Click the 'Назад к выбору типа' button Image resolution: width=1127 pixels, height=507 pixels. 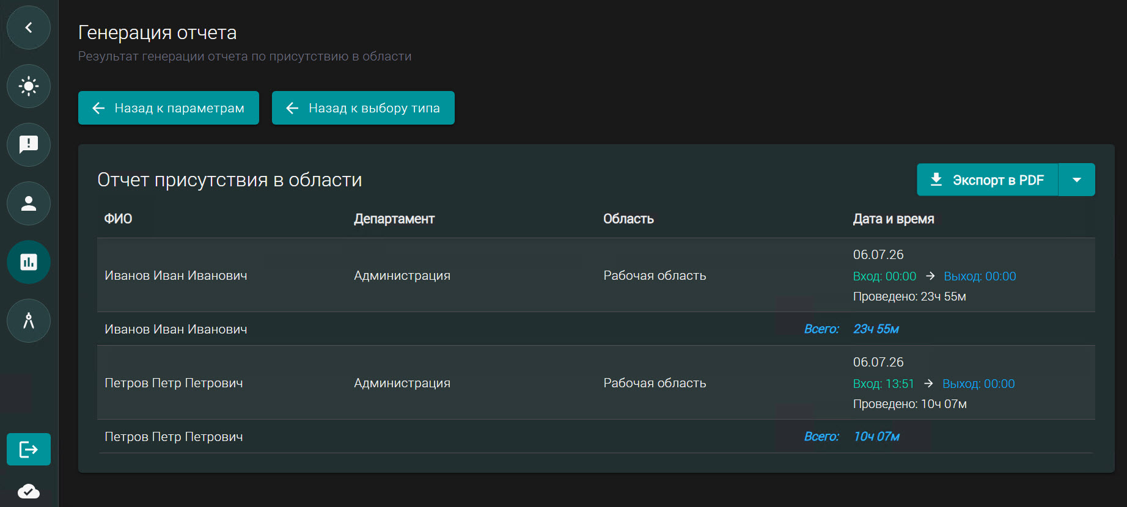pos(363,108)
